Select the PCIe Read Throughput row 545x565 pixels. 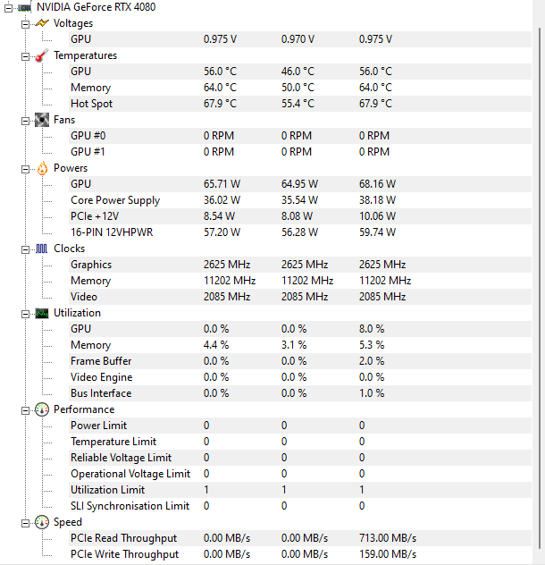(123, 538)
